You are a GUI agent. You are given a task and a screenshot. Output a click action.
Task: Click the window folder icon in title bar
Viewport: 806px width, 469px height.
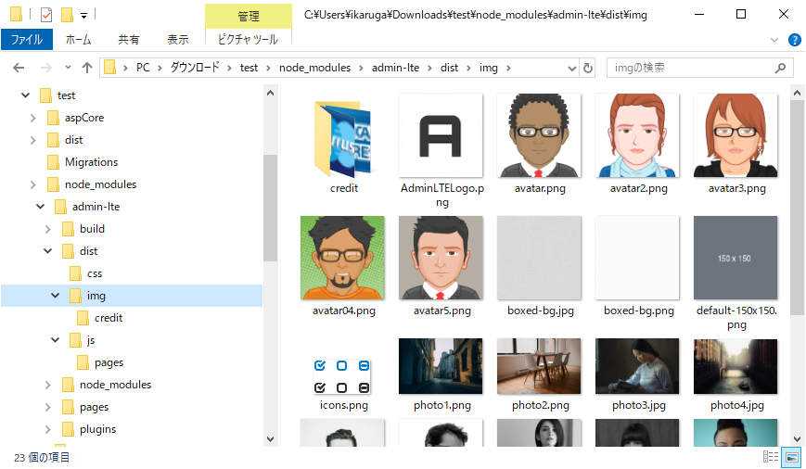pos(16,15)
